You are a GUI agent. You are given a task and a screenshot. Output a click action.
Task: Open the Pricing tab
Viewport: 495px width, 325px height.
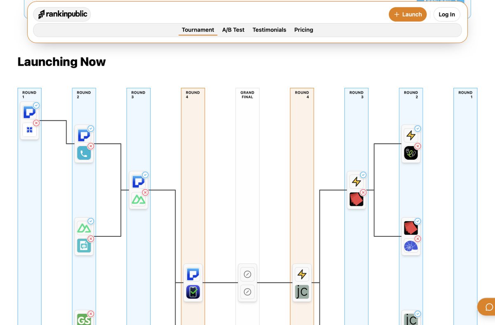point(304,30)
